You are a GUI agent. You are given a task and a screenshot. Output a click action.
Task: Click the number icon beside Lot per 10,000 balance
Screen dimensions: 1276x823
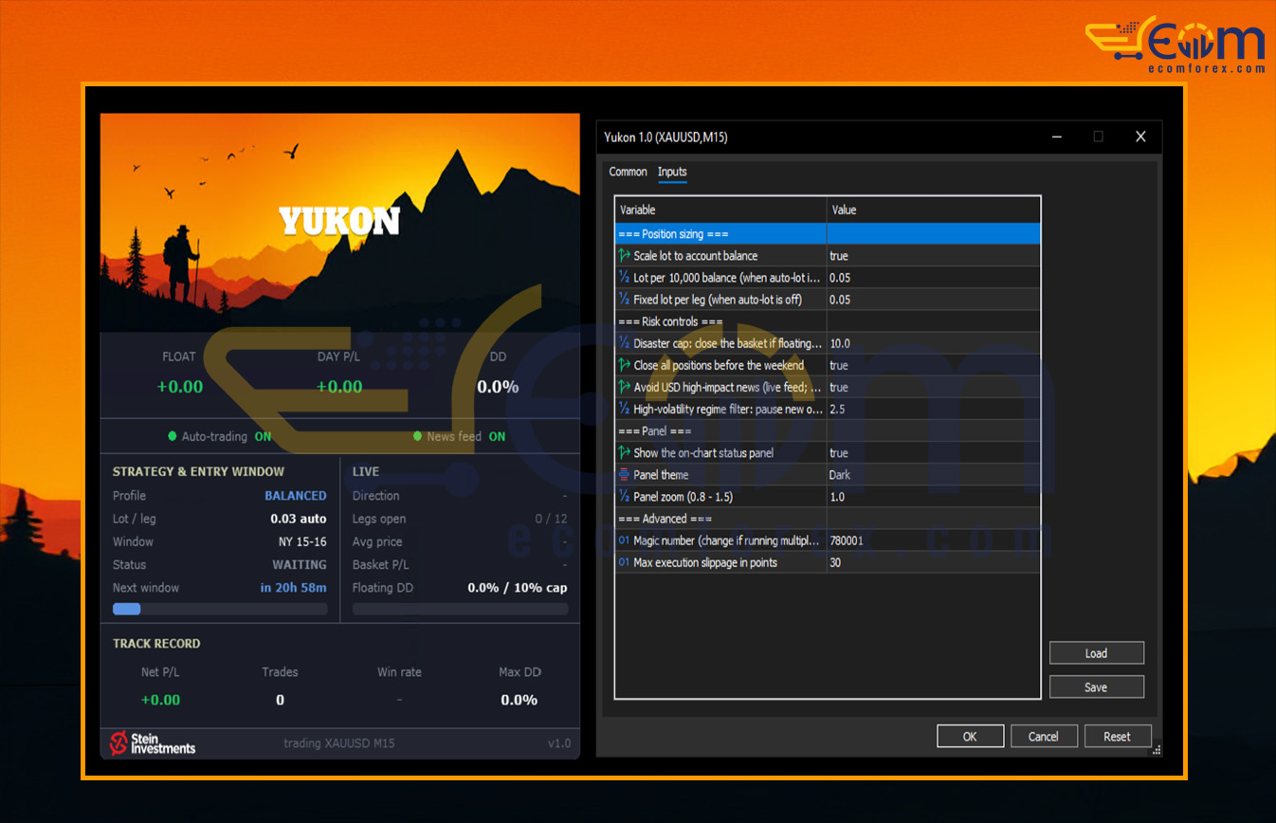click(x=624, y=278)
